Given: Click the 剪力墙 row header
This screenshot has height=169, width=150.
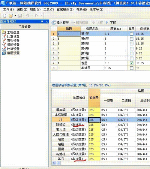Looking at the screenshot, I should 61,130.
